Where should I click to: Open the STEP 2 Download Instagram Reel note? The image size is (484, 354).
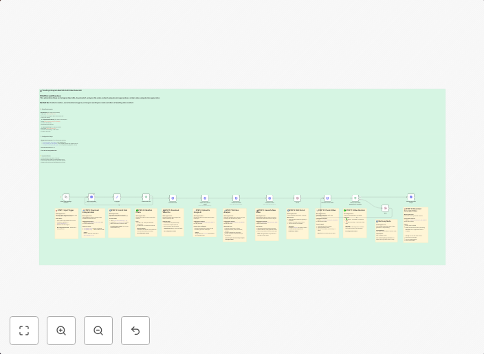click(x=93, y=224)
